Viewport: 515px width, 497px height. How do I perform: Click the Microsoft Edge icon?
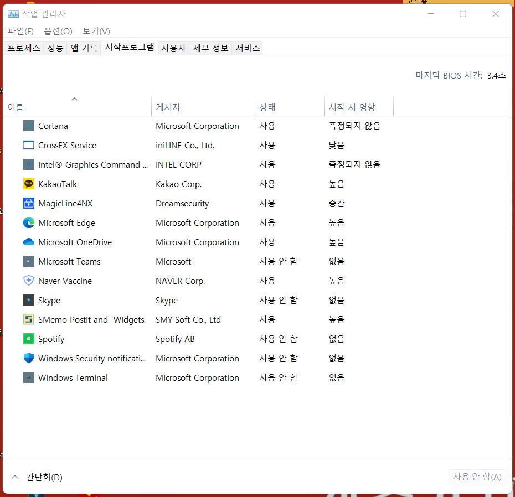pos(29,222)
